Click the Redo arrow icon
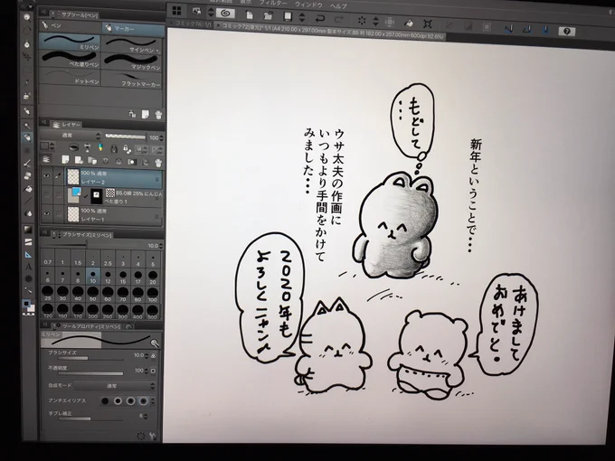 coord(339,19)
